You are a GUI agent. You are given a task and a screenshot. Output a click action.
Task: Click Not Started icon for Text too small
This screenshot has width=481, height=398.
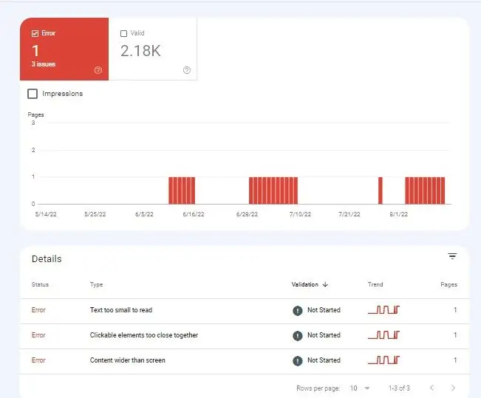297,310
